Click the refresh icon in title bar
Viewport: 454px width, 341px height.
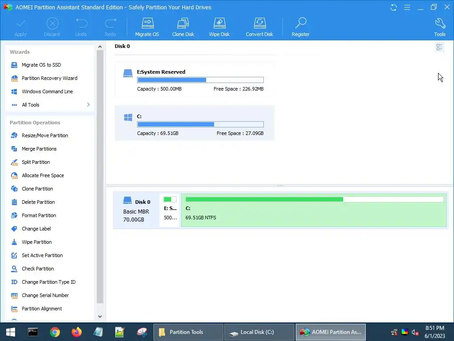(x=394, y=7)
